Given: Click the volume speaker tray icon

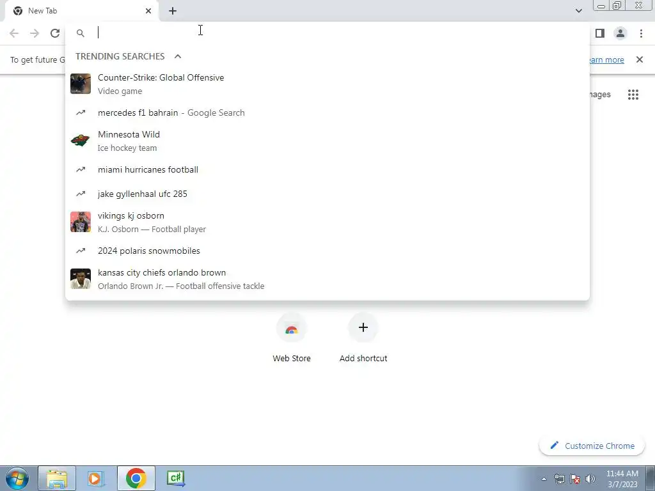Looking at the screenshot, I should click(x=590, y=479).
